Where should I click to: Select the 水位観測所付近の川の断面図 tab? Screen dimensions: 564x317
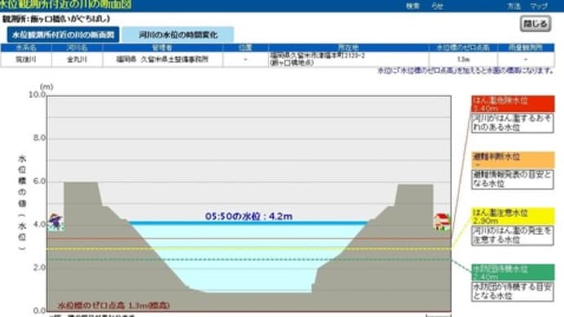tap(63, 34)
